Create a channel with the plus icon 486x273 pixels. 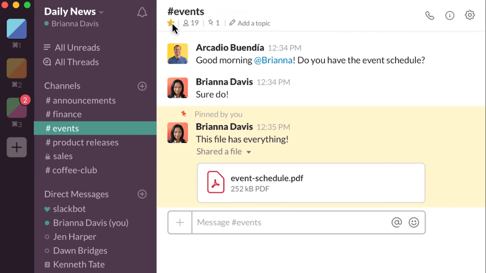[x=142, y=86]
